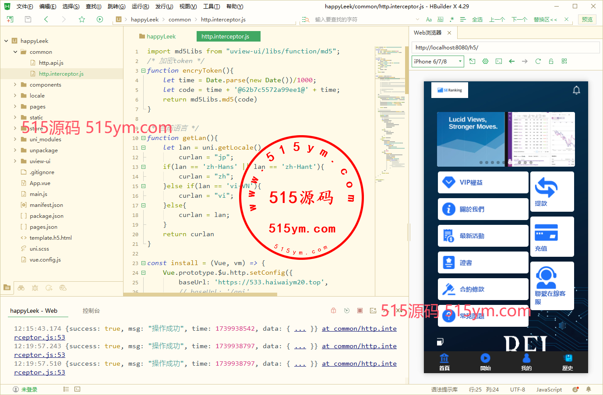Collapse the common folder in tree
The height and width of the screenshot is (395, 603).
pyautogui.click(x=15, y=52)
